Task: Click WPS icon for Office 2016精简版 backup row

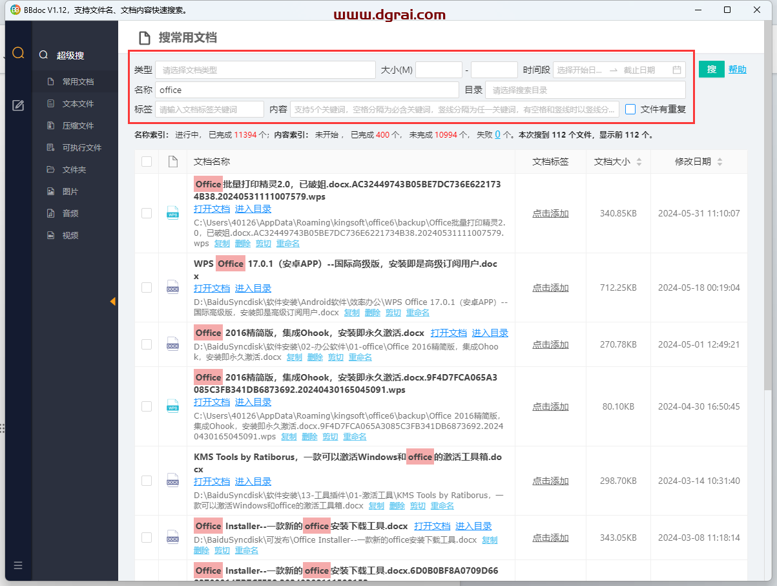Action: pyautogui.click(x=172, y=406)
